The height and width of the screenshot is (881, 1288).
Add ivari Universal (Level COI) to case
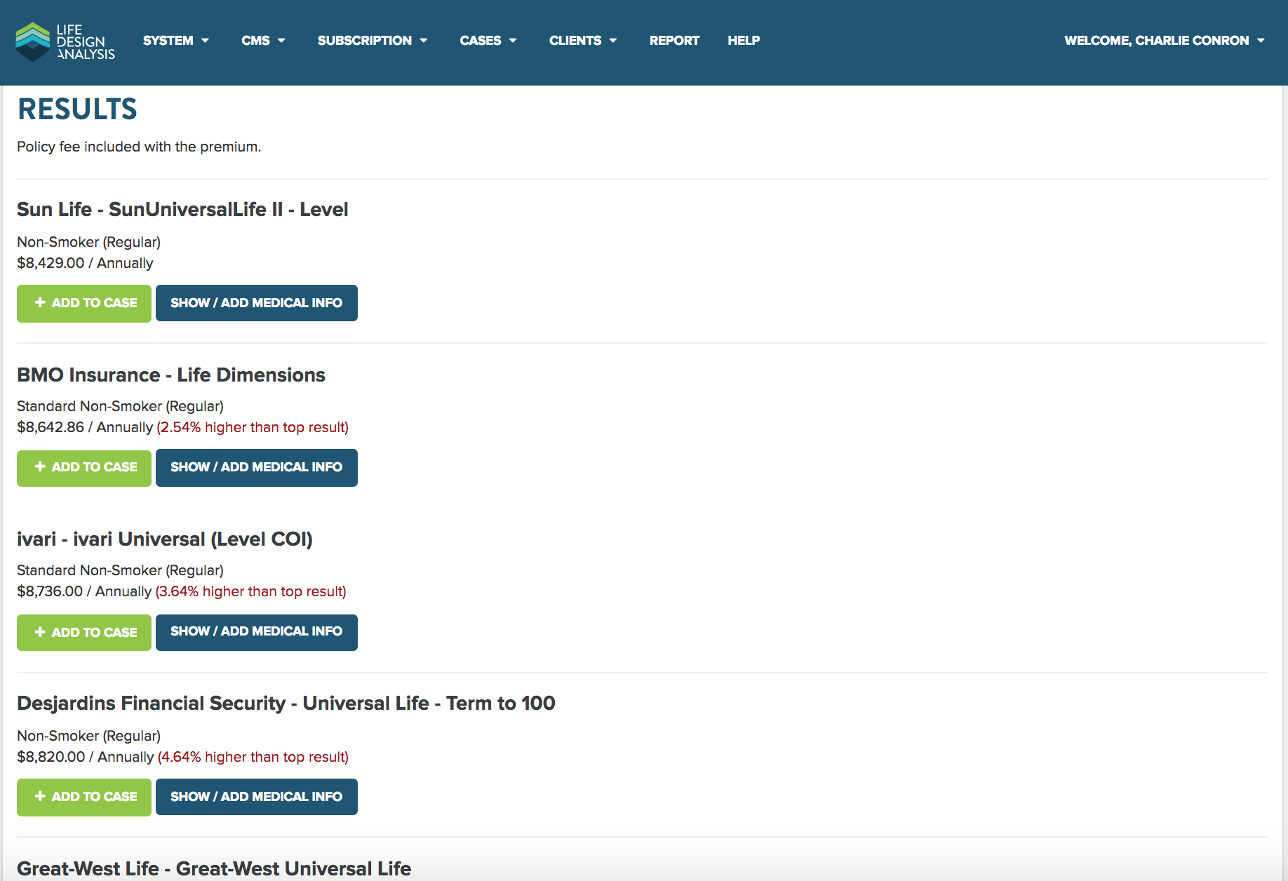coord(84,633)
